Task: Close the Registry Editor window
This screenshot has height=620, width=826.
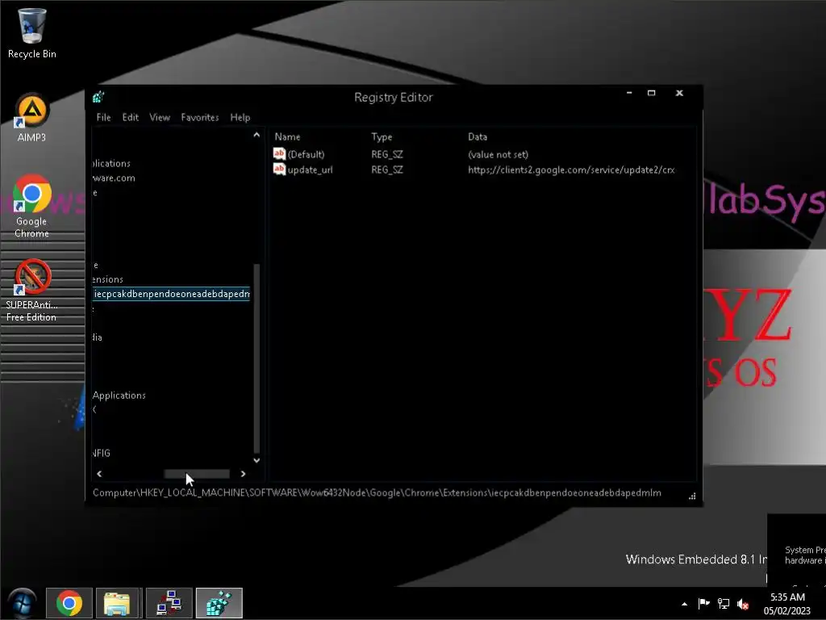Action: (x=679, y=93)
